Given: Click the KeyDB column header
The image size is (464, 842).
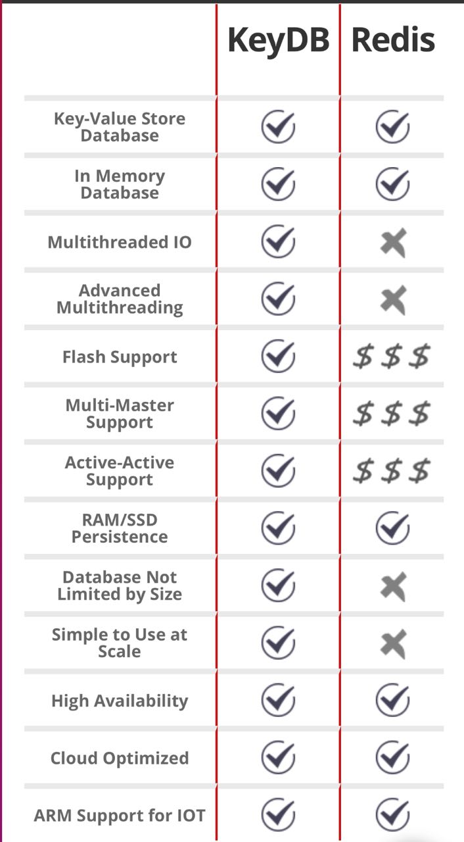Looking at the screenshot, I should click(x=278, y=40).
